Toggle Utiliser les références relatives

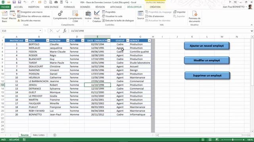point(34,16)
